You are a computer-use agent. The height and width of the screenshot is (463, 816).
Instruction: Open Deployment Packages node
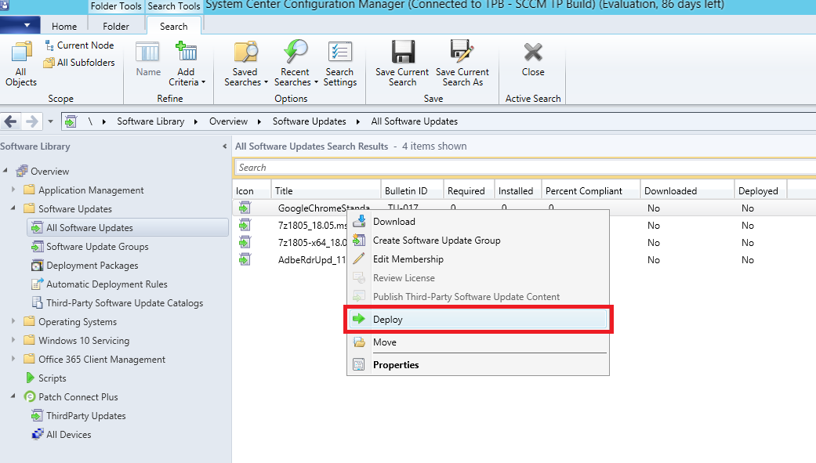tap(92, 266)
